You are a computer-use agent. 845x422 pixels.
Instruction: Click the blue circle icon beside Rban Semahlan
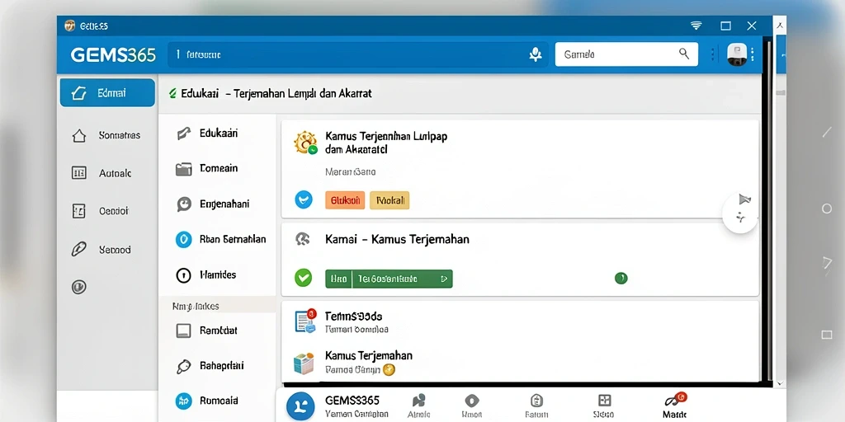tap(184, 239)
